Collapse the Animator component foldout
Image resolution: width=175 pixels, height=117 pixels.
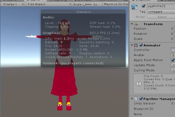tap(132, 45)
